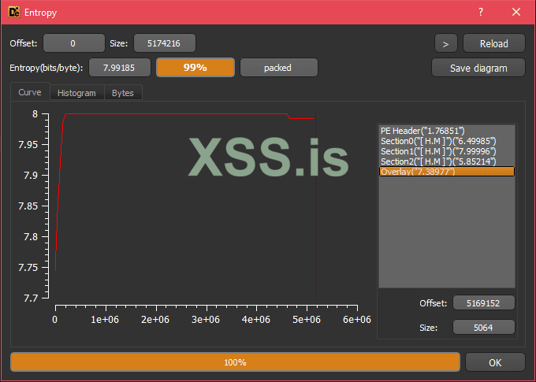The image size is (536, 382).
Task: Click the 99% entropy progress indicator
Action: [x=195, y=67]
